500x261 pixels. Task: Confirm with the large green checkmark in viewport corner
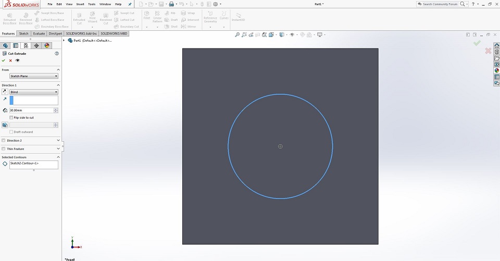pos(477,43)
